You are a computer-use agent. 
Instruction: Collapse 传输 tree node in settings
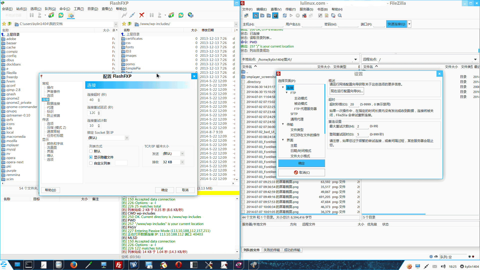coord(283,124)
